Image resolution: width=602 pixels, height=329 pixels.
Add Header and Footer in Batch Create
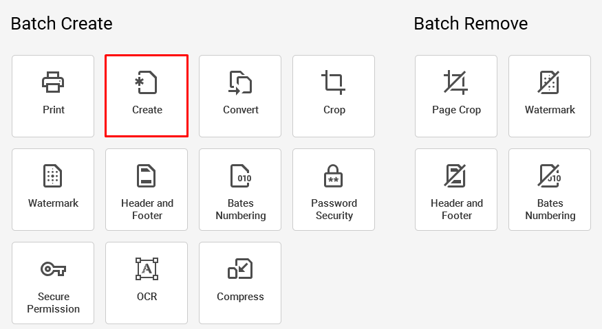(147, 190)
